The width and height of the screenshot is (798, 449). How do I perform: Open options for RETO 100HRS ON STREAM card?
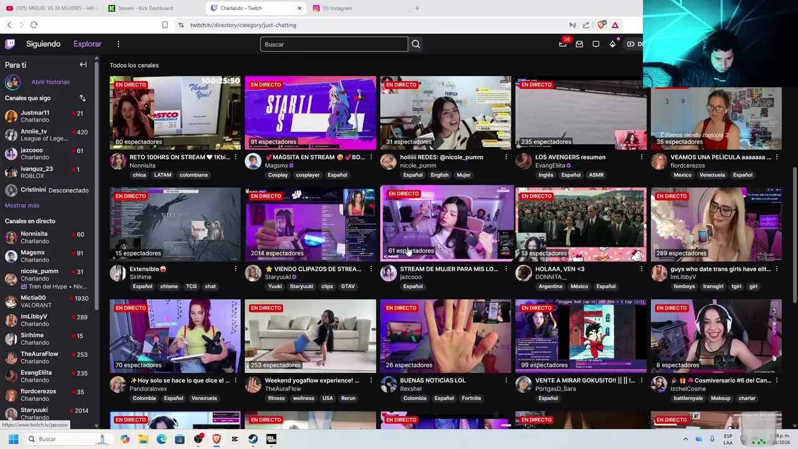pyautogui.click(x=236, y=157)
